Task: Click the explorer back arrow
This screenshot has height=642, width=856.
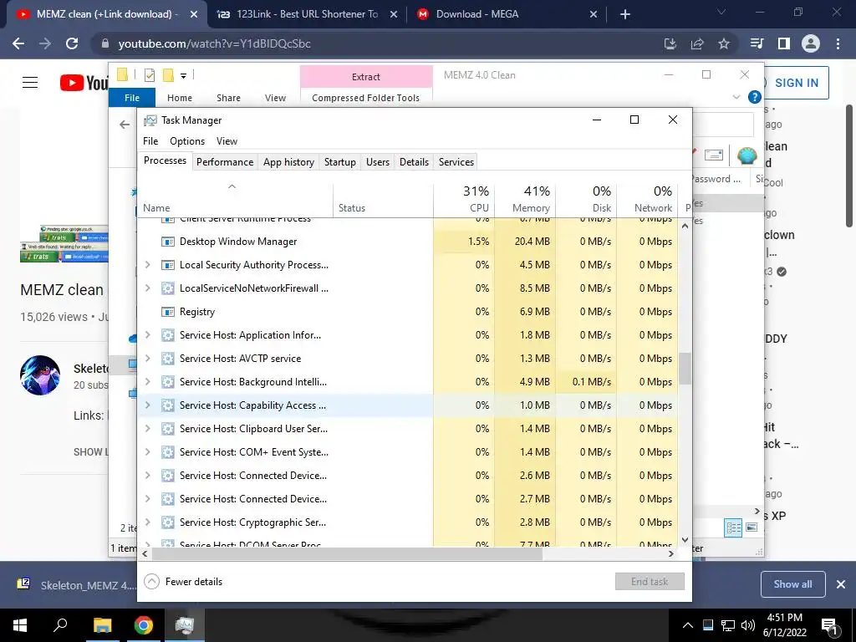Action: pyautogui.click(x=125, y=125)
